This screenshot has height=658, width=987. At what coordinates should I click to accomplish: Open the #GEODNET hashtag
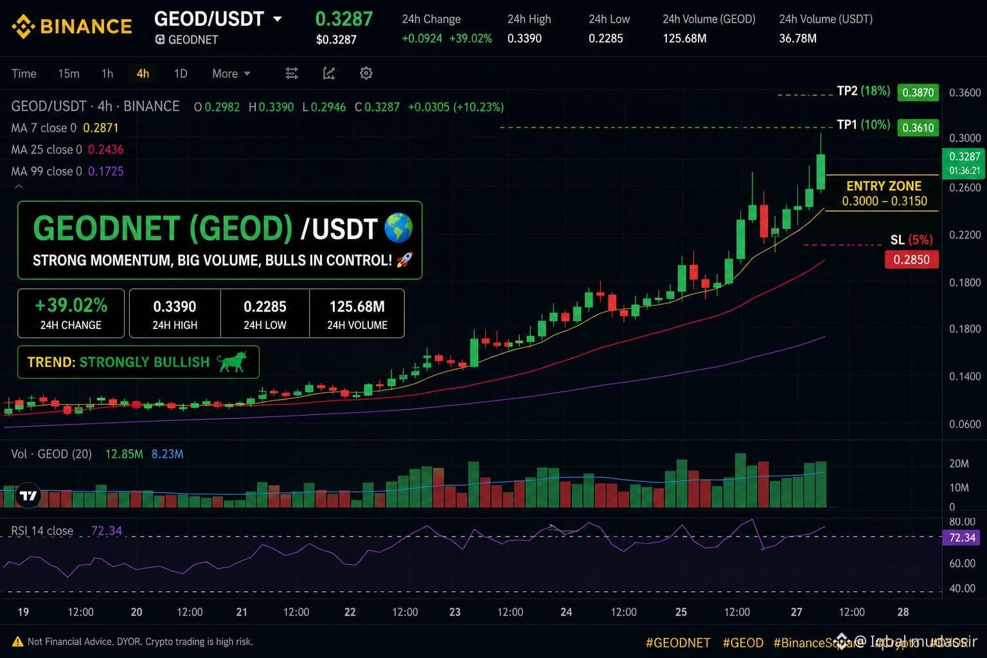678,643
